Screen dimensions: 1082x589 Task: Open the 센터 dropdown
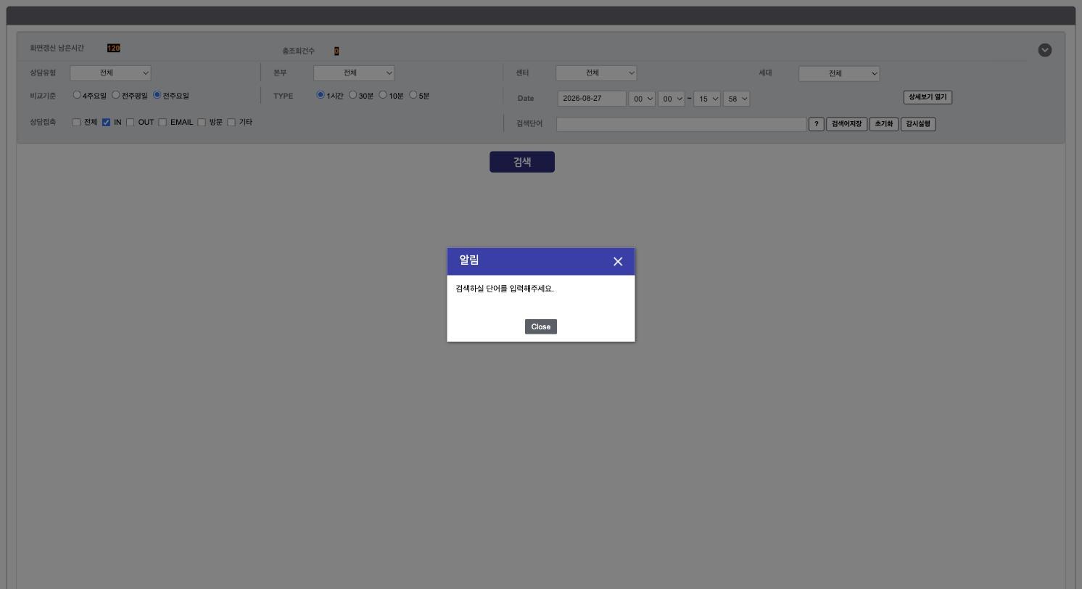596,73
